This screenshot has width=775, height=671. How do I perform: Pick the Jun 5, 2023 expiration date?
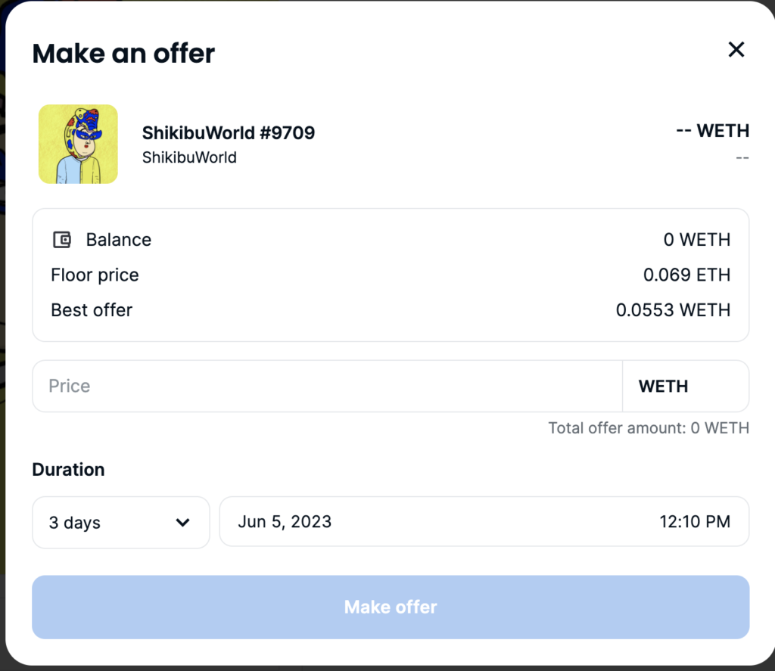(x=285, y=521)
